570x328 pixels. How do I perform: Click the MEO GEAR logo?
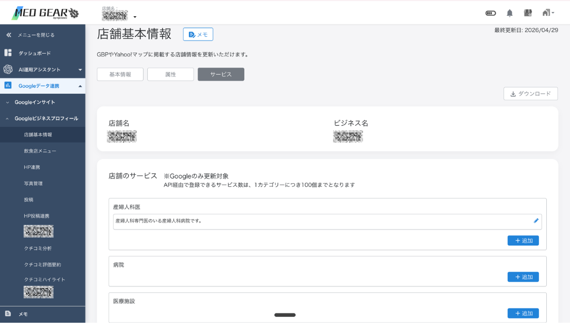tap(45, 13)
